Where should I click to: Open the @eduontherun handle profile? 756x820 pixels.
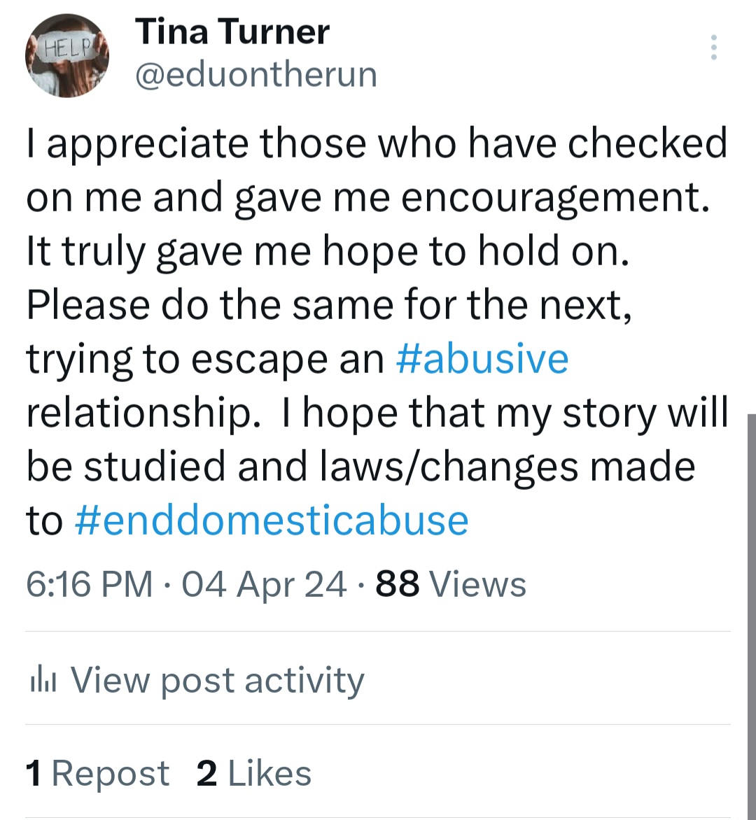pyautogui.click(x=255, y=75)
